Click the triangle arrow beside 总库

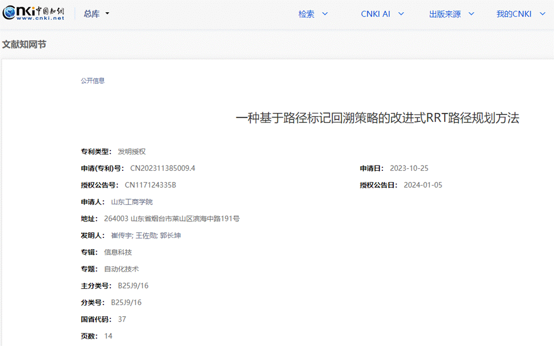coord(107,14)
